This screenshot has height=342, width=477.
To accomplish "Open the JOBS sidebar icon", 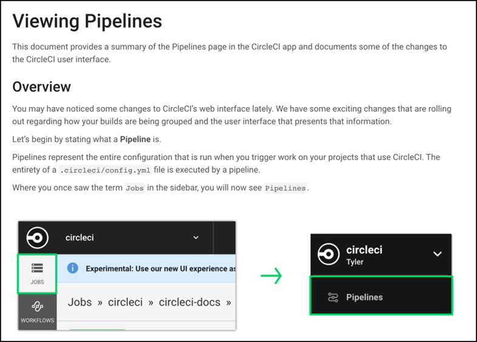I will coord(37,273).
